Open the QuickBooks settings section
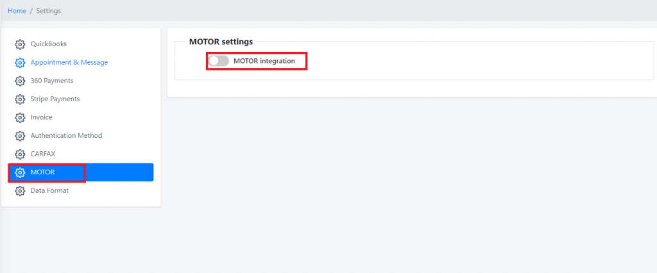657x273 pixels. (x=49, y=44)
